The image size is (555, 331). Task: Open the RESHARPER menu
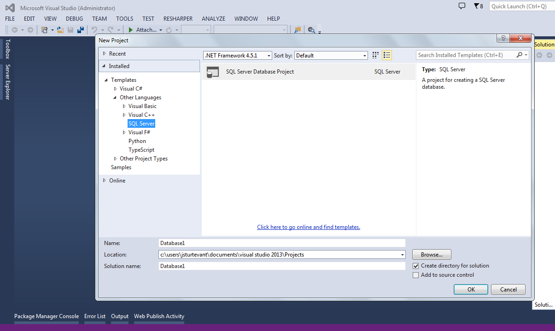coord(178,19)
